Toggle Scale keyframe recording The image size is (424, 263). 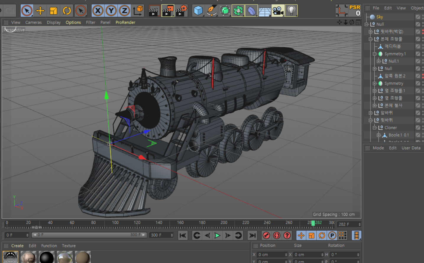click(x=311, y=235)
